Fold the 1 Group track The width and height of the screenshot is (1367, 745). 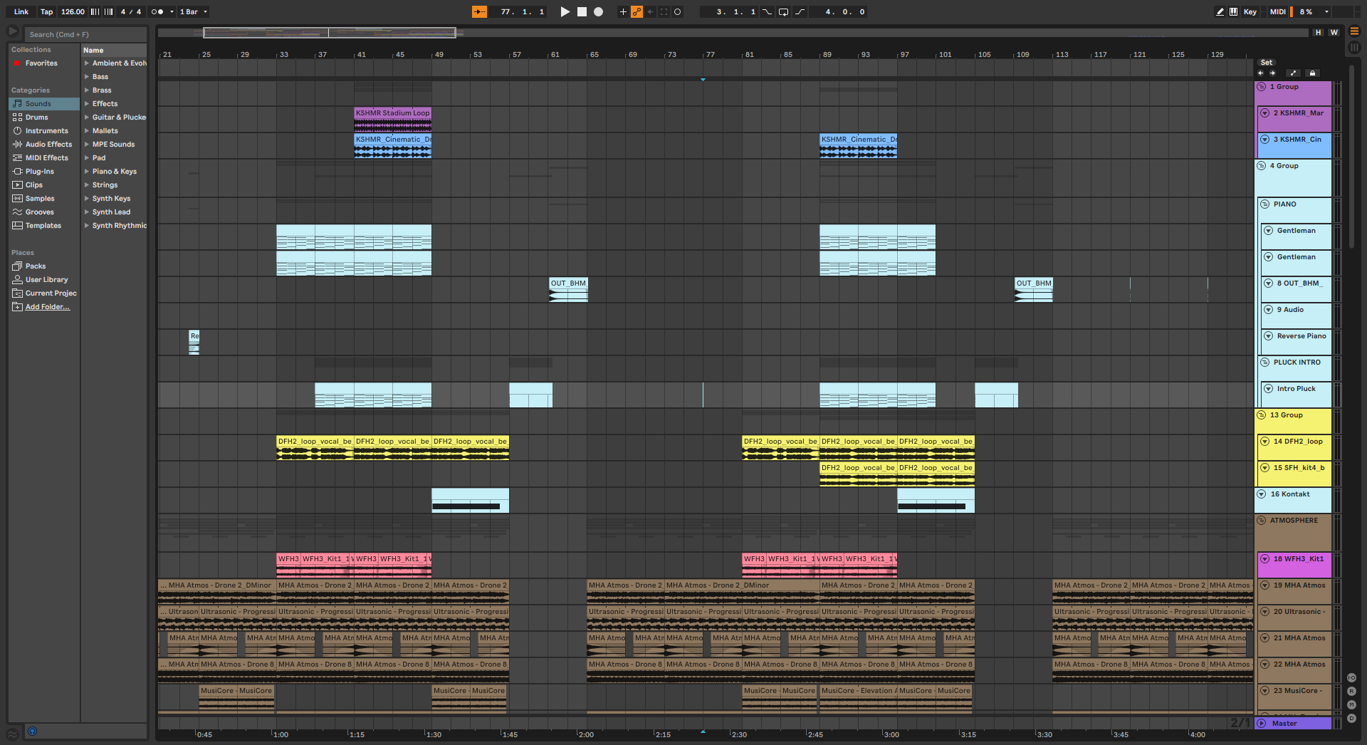click(1262, 87)
